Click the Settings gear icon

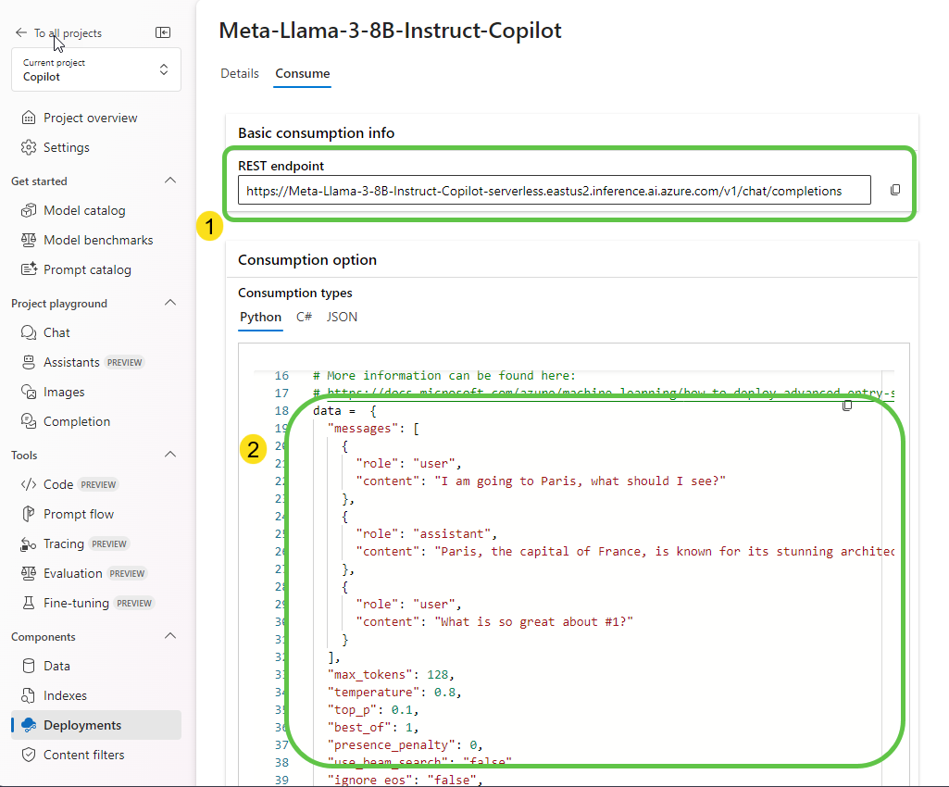click(x=29, y=147)
